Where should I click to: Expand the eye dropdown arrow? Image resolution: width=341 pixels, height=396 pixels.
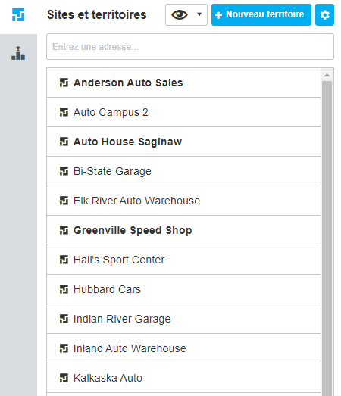pyautogui.click(x=199, y=14)
